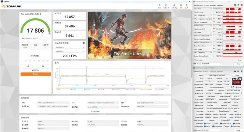Open the Board Power Draw sensor dropdown arrow
The width and height of the screenshot is (244, 132).
pyautogui.click(x=211, y=46)
